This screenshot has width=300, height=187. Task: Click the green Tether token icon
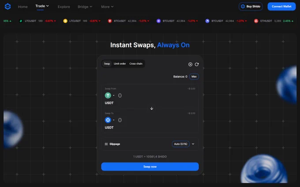pos(108,95)
